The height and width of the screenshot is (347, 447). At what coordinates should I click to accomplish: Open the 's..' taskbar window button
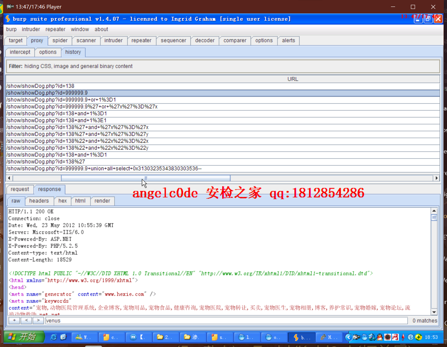coord(220,337)
